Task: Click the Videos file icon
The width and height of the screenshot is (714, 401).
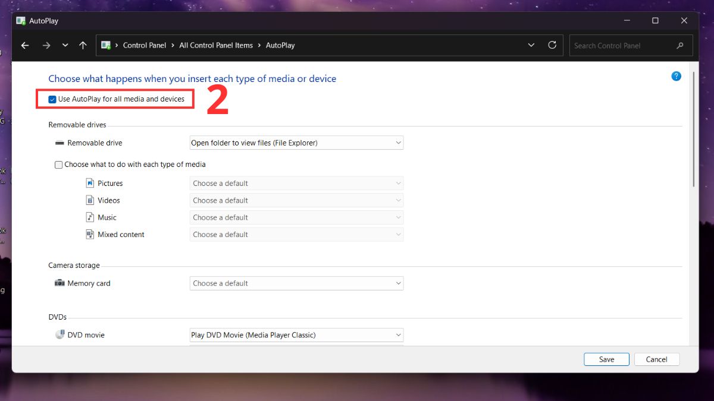Action: coord(90,200)
